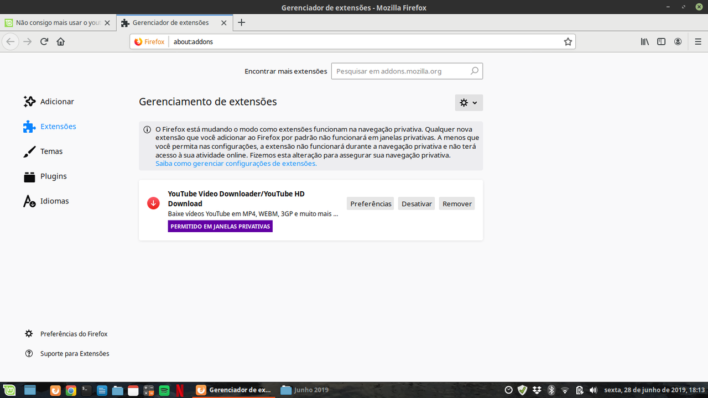This screenshot has width=708, height=398.
Task: Open a new tab with the plus button
Action: [241, 23]
